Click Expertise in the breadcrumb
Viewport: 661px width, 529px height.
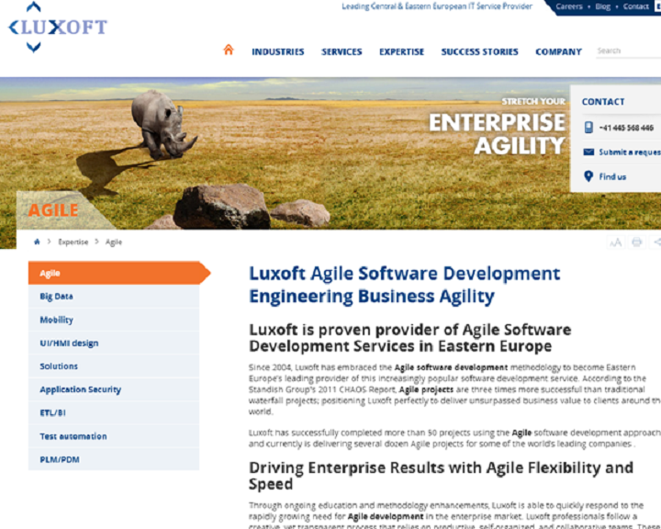[73, 242]
